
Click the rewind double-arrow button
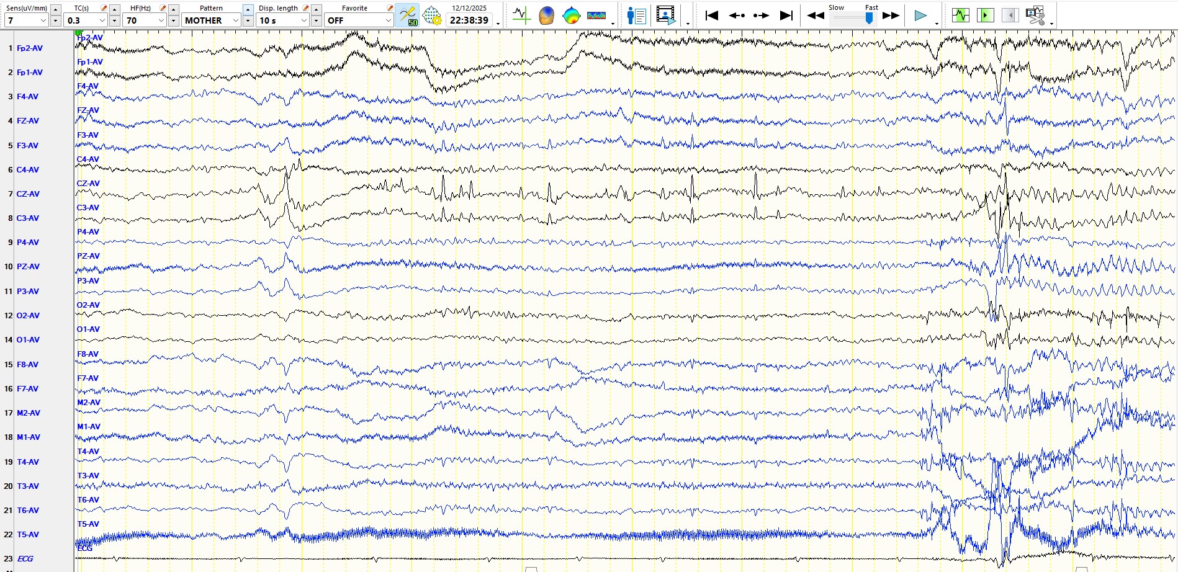click(x=816, y=16)
